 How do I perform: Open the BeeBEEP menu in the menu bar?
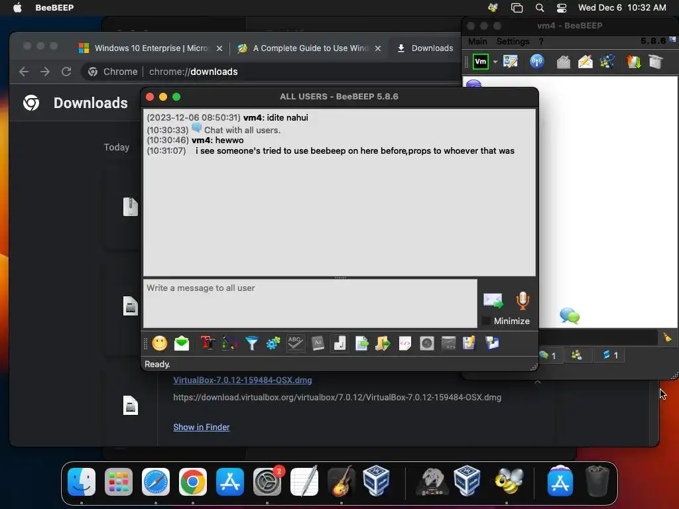54,7
